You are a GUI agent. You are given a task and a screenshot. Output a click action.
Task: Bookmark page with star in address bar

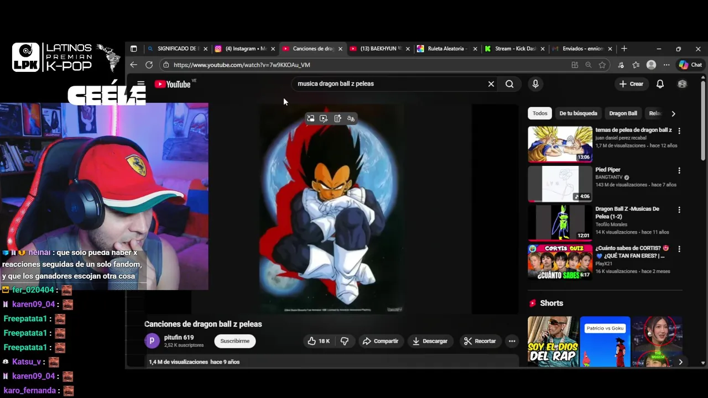[x=602, y=65]
